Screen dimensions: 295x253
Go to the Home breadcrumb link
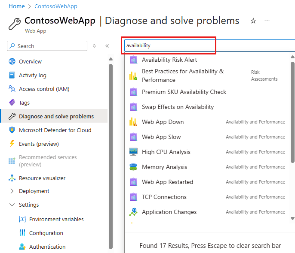(17, 6)
